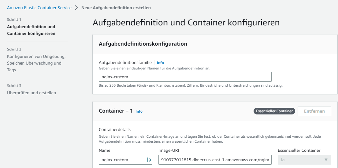This screenshot has height=168, width=338.
Task: Click the password manager icon in Name field
Action: point(149,160)
